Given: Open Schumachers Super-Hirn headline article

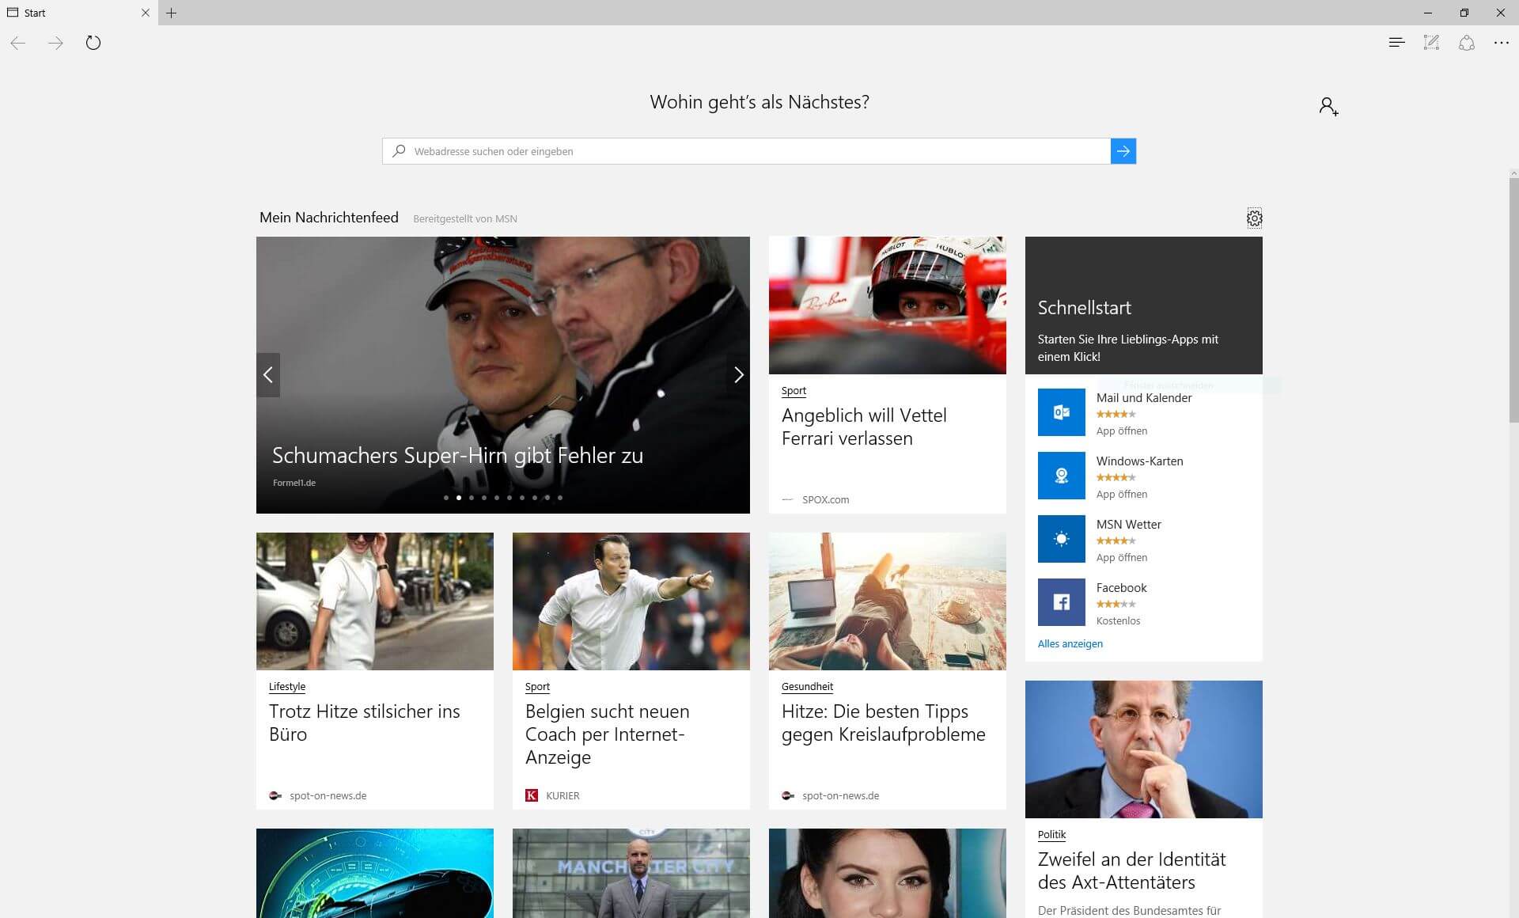Looking at the screenshot, I should (x=457, y=456).
